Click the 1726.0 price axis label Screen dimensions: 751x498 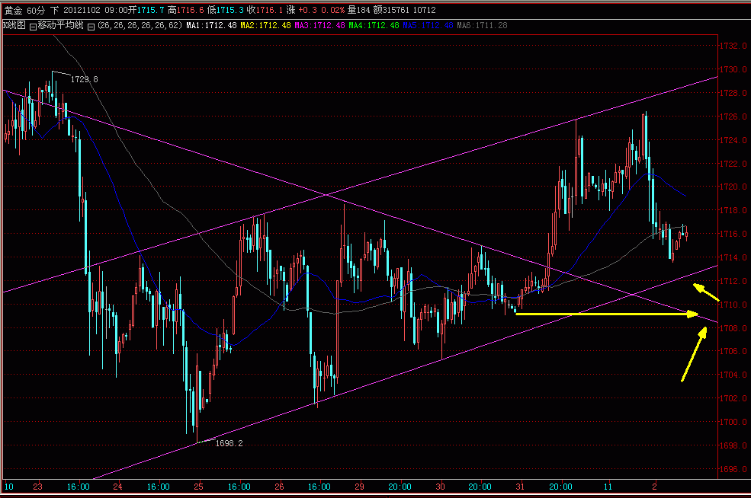click(x=733, y=117)
